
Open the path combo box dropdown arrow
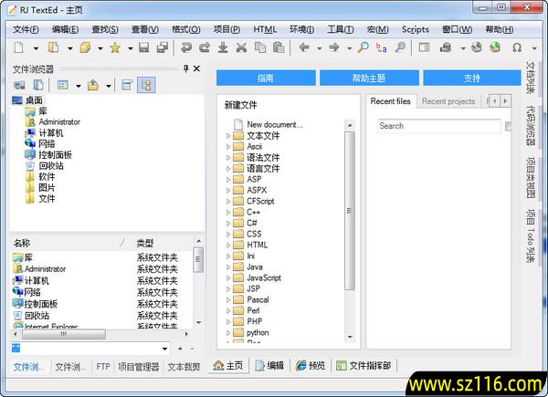point(164,349)
